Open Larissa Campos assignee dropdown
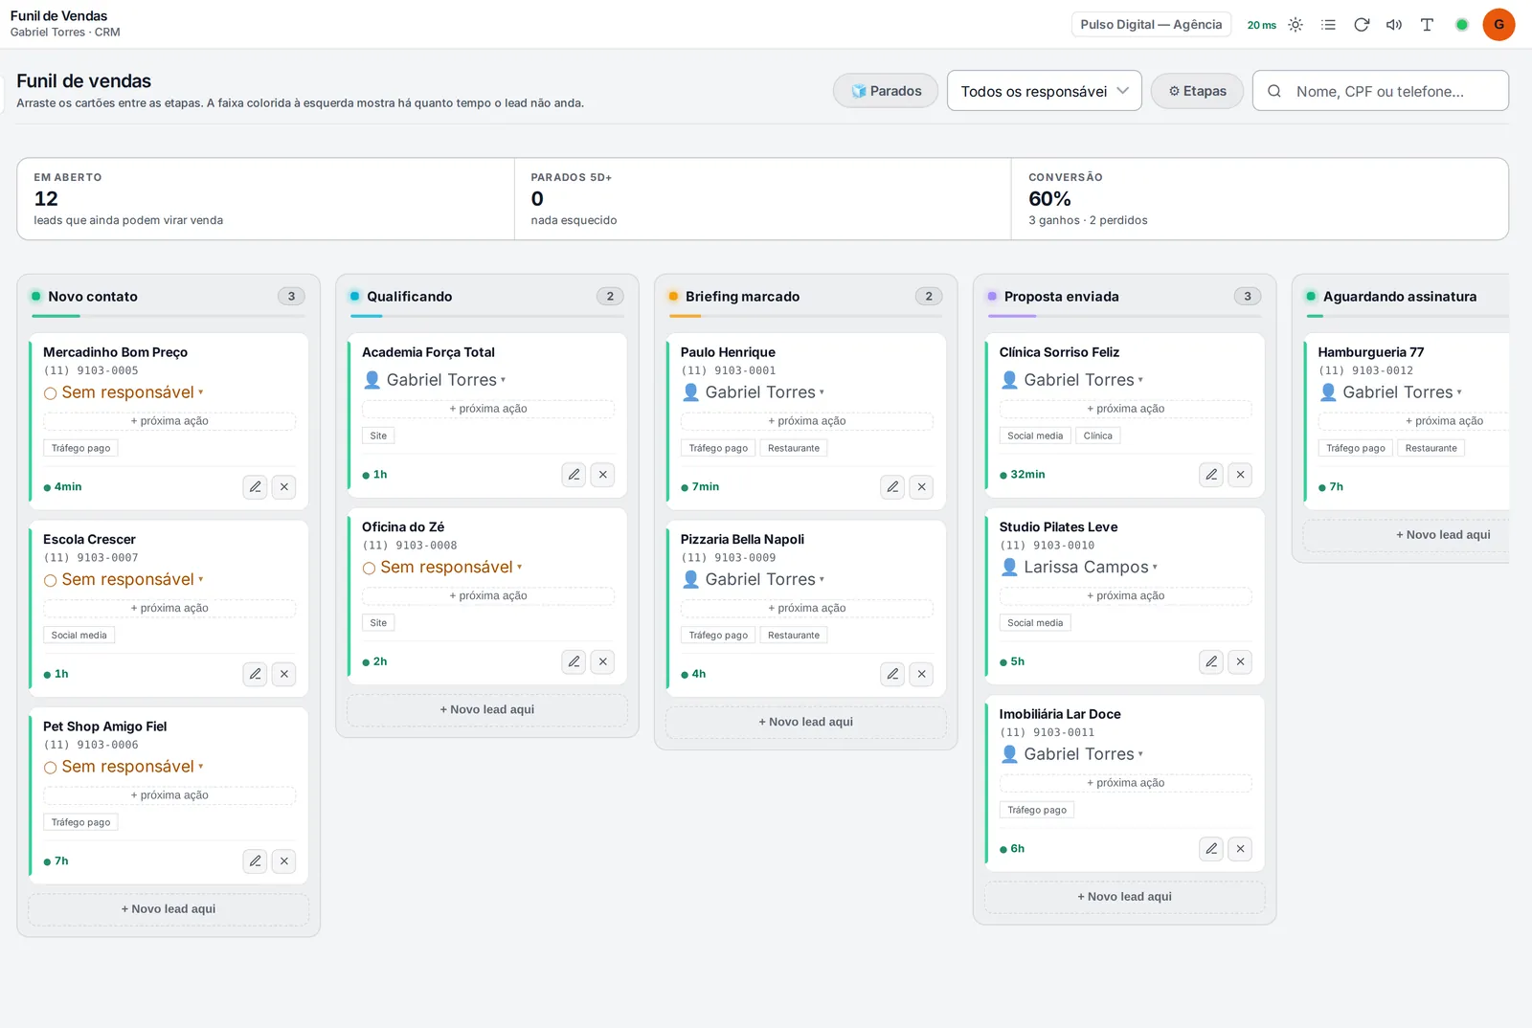 (1078, 568)
